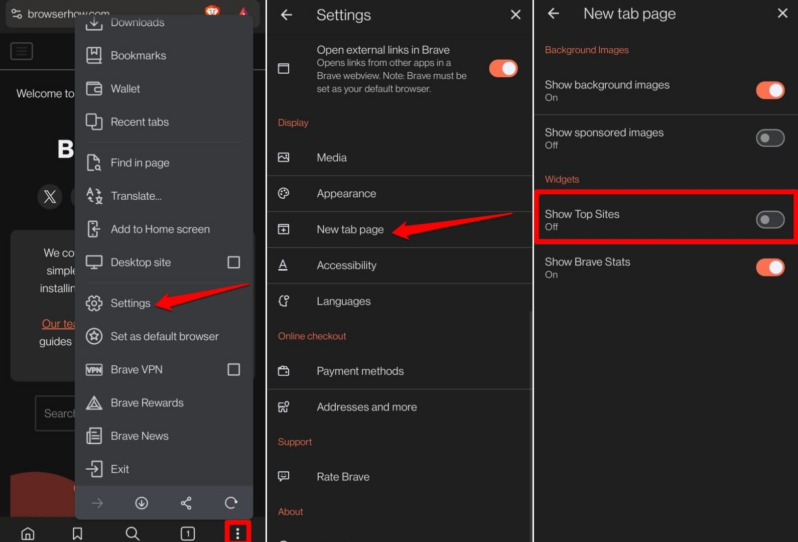Click the Payment methods wallet icon
Image resolution: width=798 pixels, height=542 pixels.
click(284, 371)
